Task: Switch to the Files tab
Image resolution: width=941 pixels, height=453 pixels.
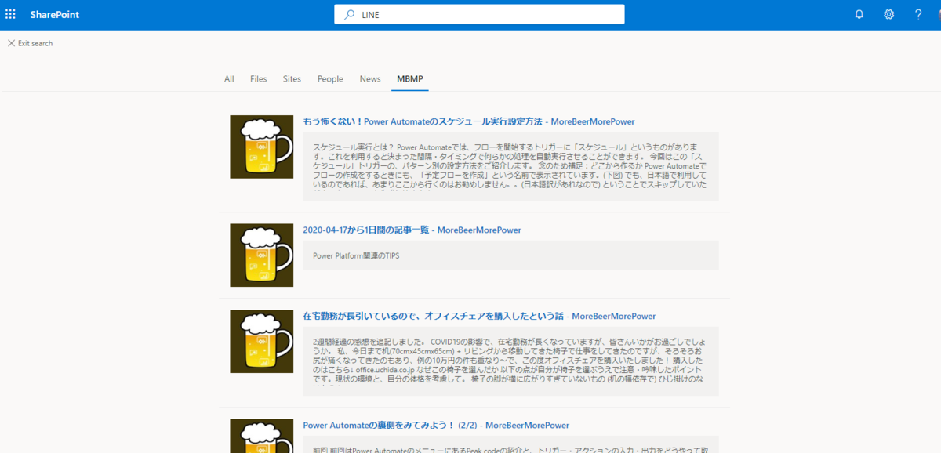Action: 258,78
